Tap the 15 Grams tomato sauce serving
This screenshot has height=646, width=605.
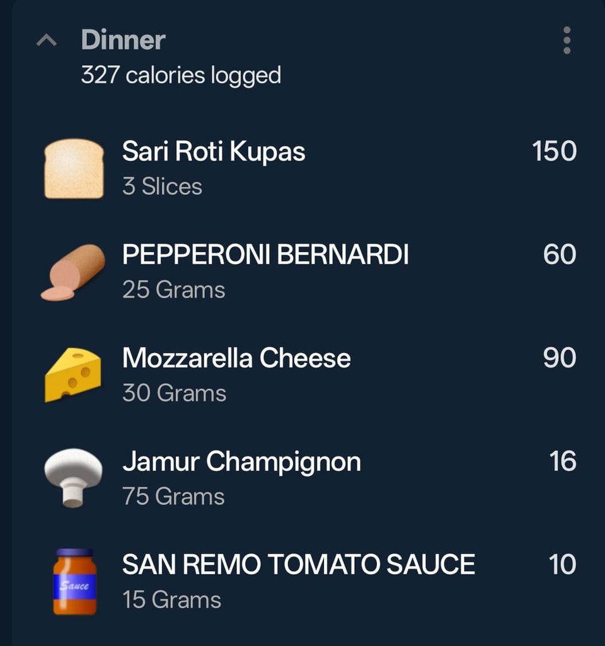click(x=171, y=599)
